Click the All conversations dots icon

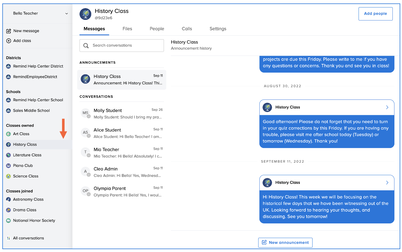pos(8,238)
